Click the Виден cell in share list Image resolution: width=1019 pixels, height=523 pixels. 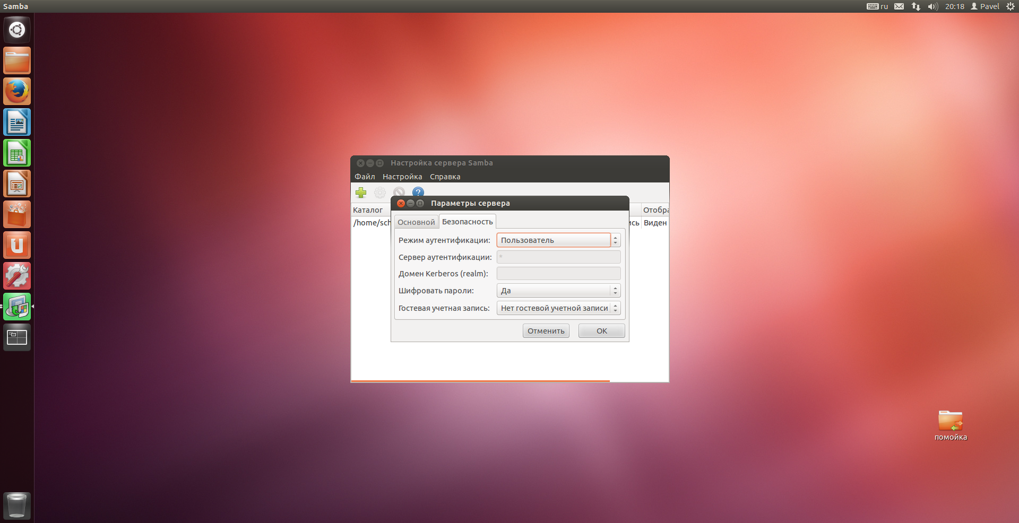coord(655,223)
